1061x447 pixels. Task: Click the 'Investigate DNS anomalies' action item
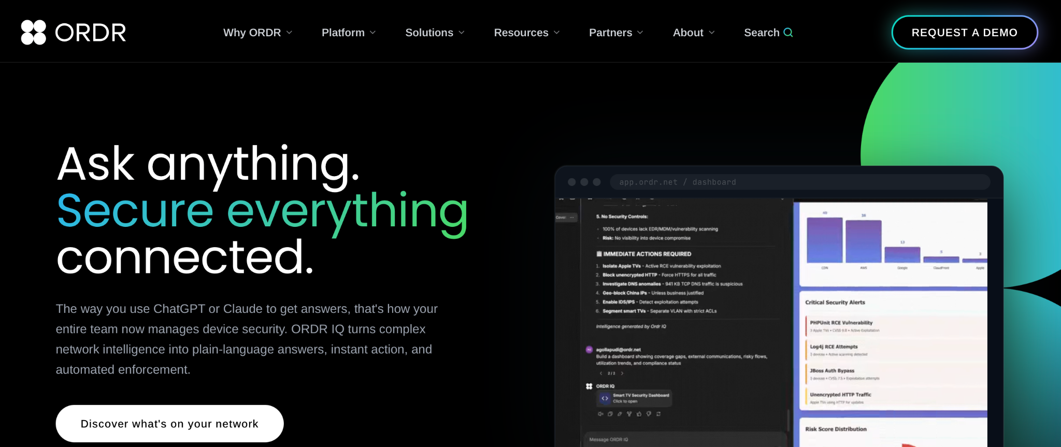672,284
